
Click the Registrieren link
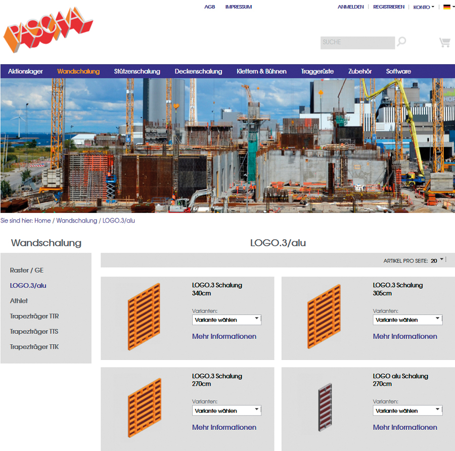click(389, 7)
